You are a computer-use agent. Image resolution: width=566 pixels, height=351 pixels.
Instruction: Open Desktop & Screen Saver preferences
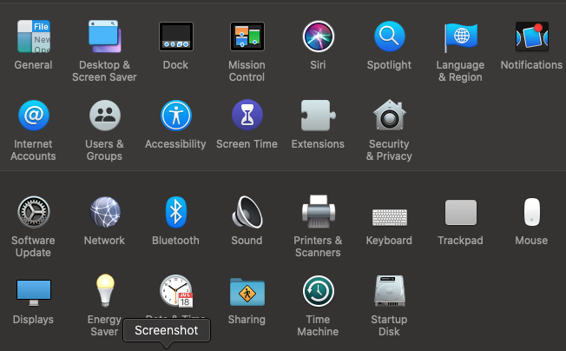[x=105, y=36]
